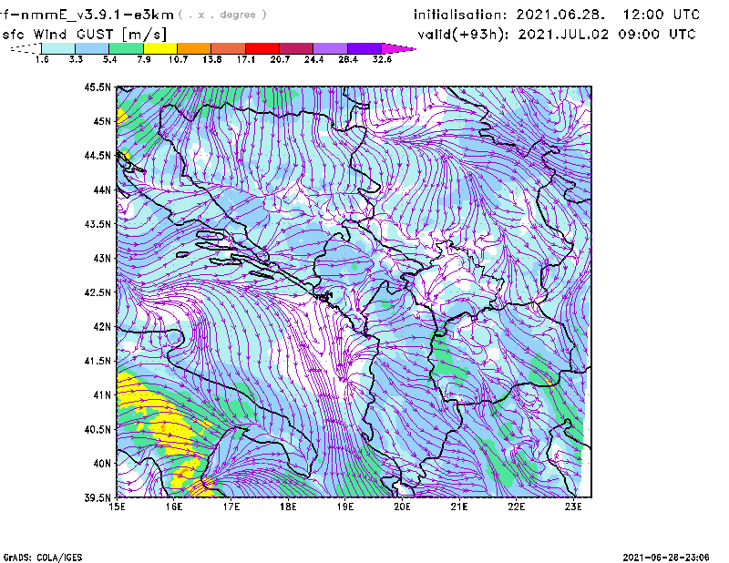Screen dimensions: 729x563
Task: Select the yellow legend swatch above 7.9
Action: (160, 48)
